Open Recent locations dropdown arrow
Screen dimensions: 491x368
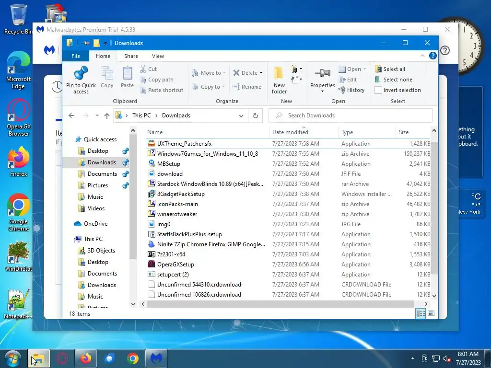97,115
